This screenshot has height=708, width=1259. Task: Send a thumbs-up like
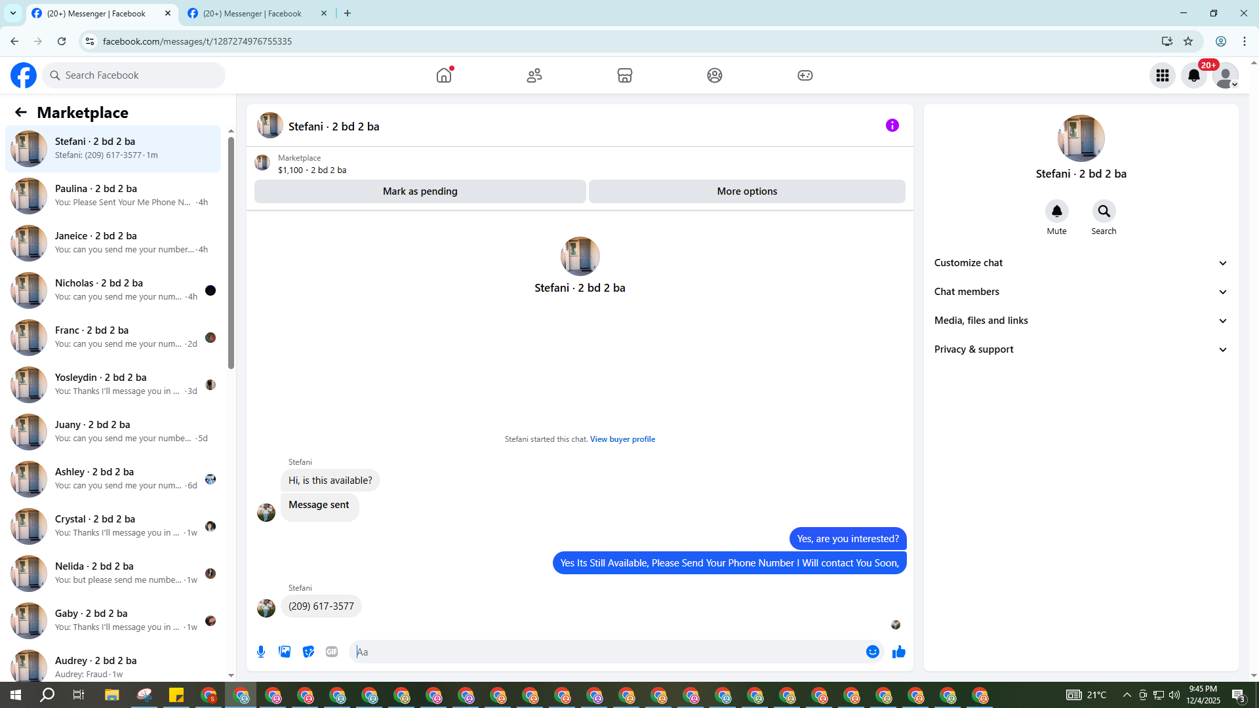[x=898, y=652]
